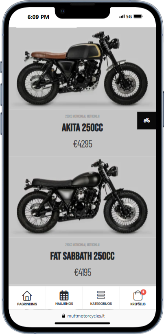
Task: Open the FAT SABBATH 250CC product title
Action: click(x=83, y=256)
